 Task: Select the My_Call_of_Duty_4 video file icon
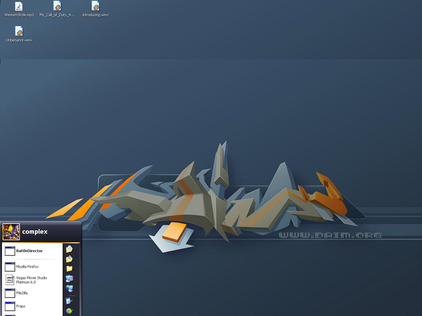tap(57, 9)
